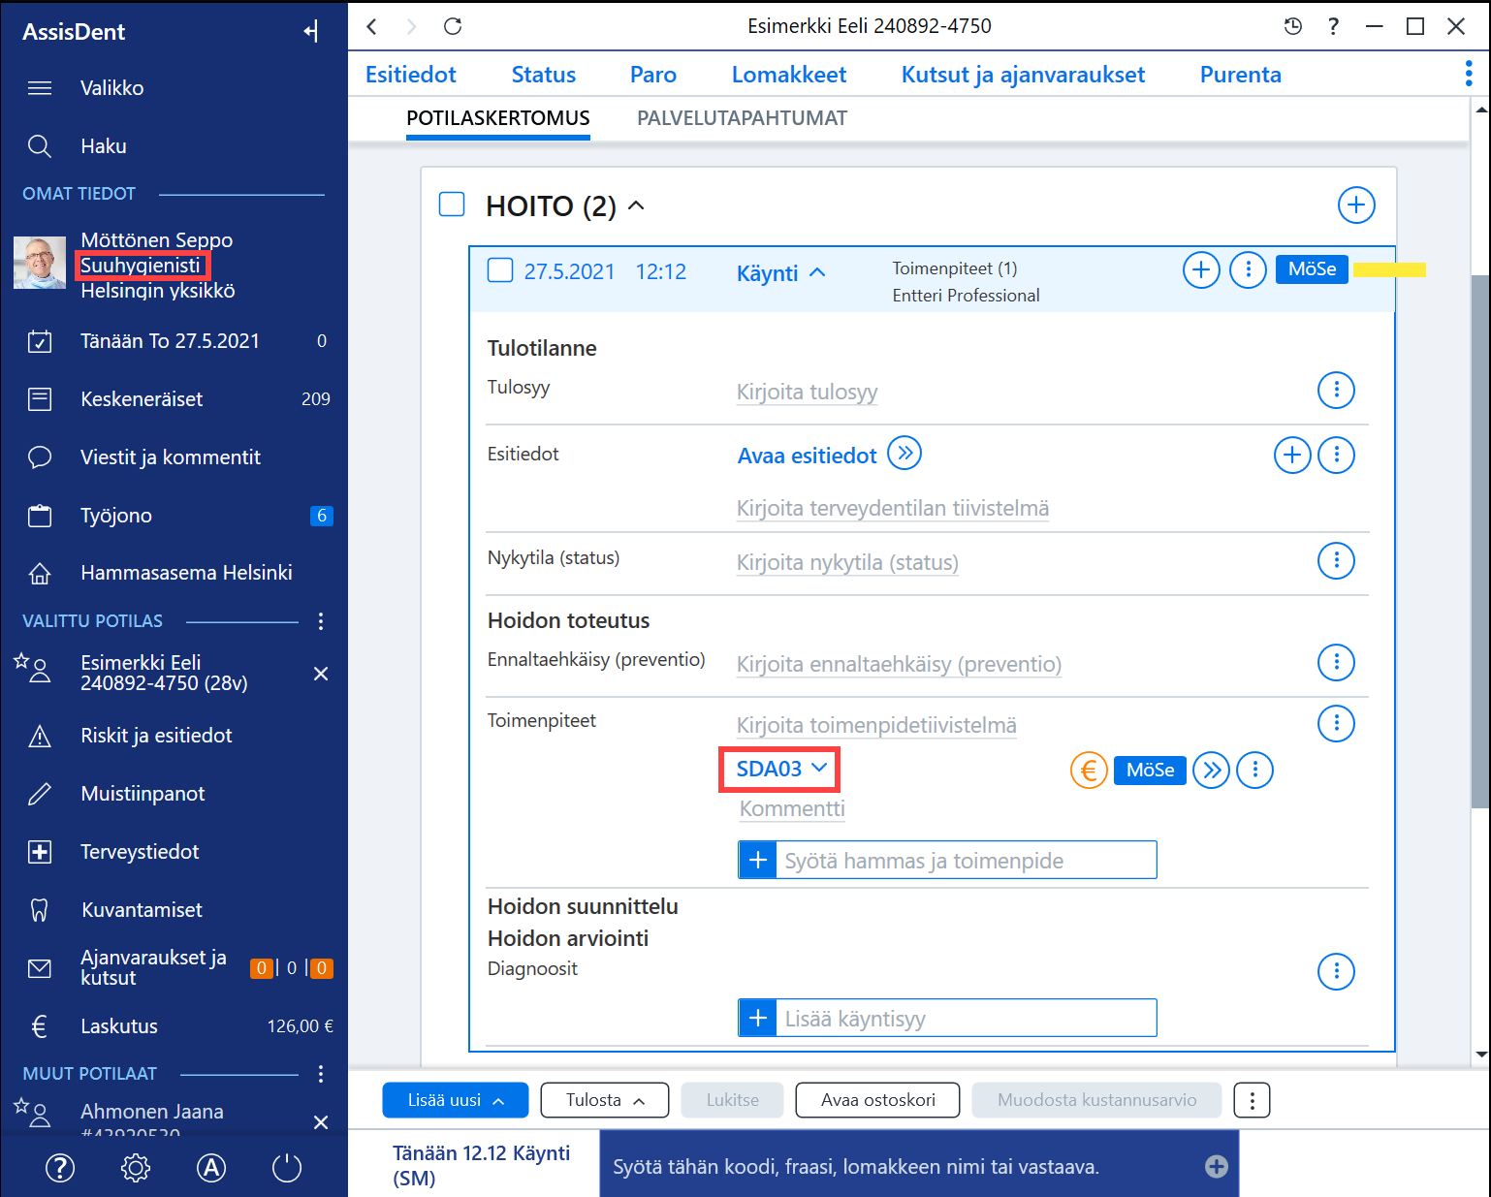
Task: Click Avaa esitiedot link
Action: pyautogui.click(x=807, y=456)
